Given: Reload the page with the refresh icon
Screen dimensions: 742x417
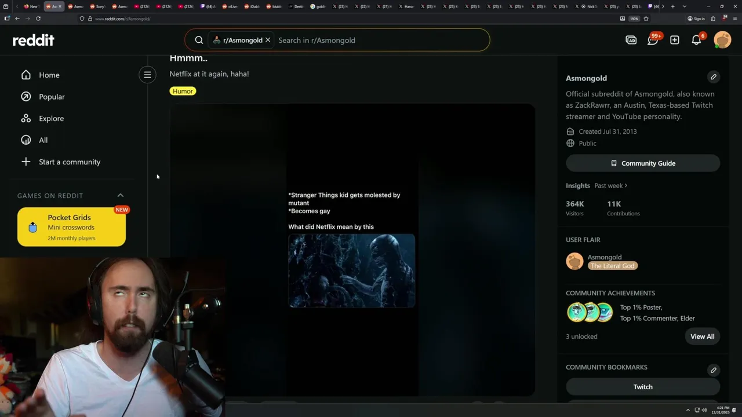Looking at the screenshot, I should pos(38,19).
